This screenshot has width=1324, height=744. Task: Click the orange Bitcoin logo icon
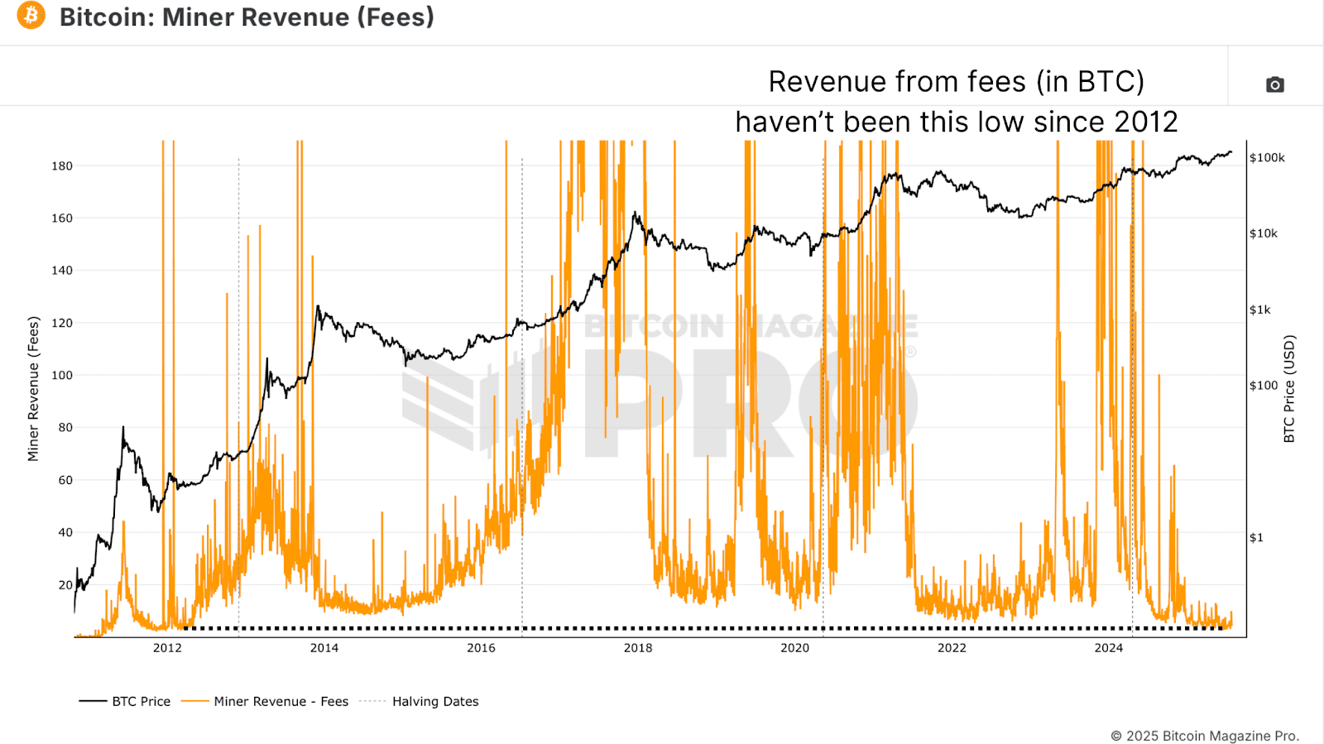point(31,15)
